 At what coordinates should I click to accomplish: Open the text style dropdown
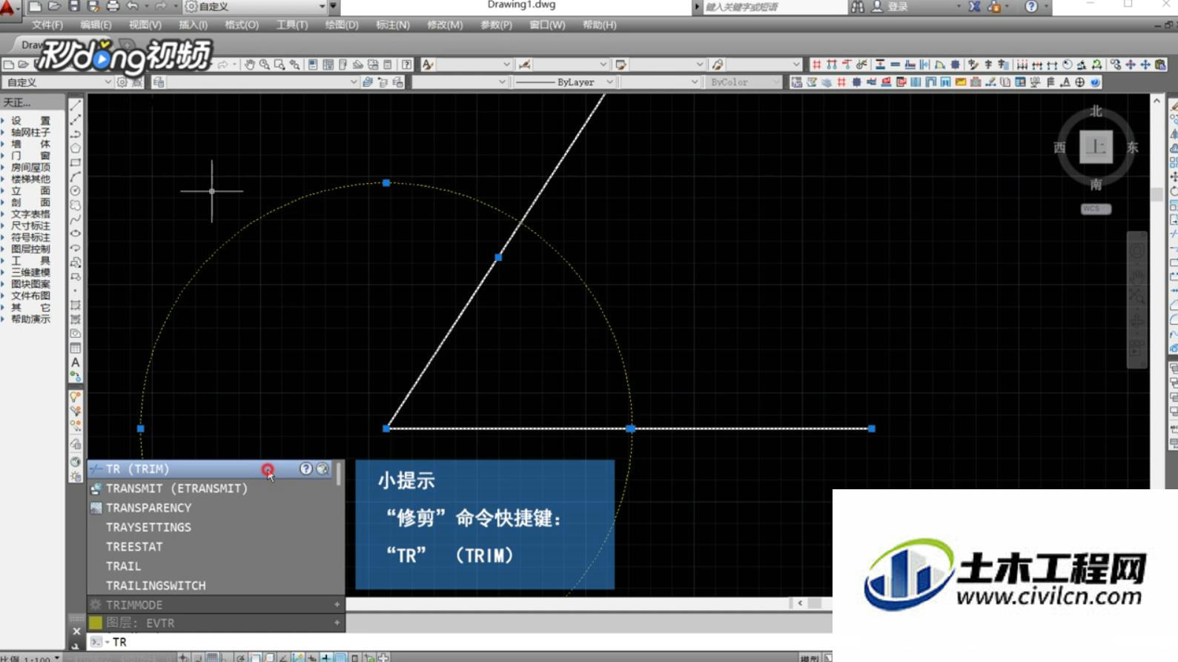(474, 64)
